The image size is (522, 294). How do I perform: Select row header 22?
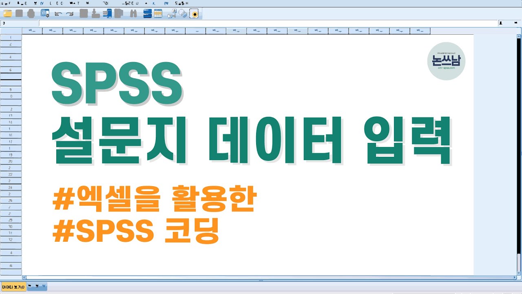tap(11, 174)
